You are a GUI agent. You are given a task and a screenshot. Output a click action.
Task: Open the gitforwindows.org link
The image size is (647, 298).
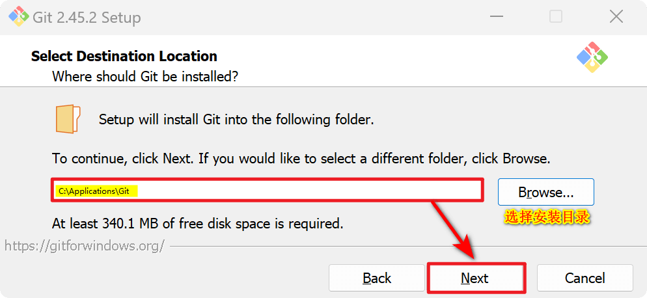[x=85, y=246]
